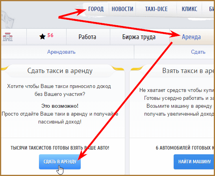Click the text Это возможно!
The height and width of the screenshot is (176, 215).
pyautogui.click(x=60, y=106)
